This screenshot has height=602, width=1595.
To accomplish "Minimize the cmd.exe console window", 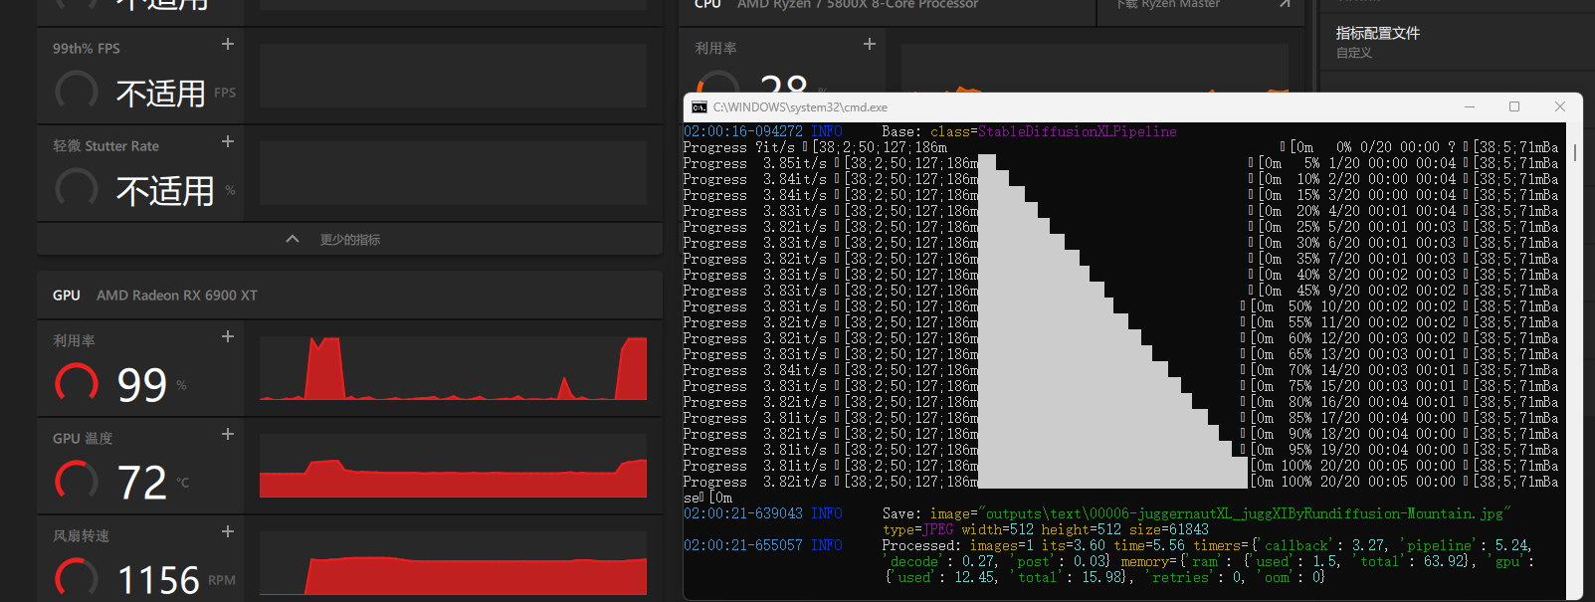I will [x=1470, y=106].
